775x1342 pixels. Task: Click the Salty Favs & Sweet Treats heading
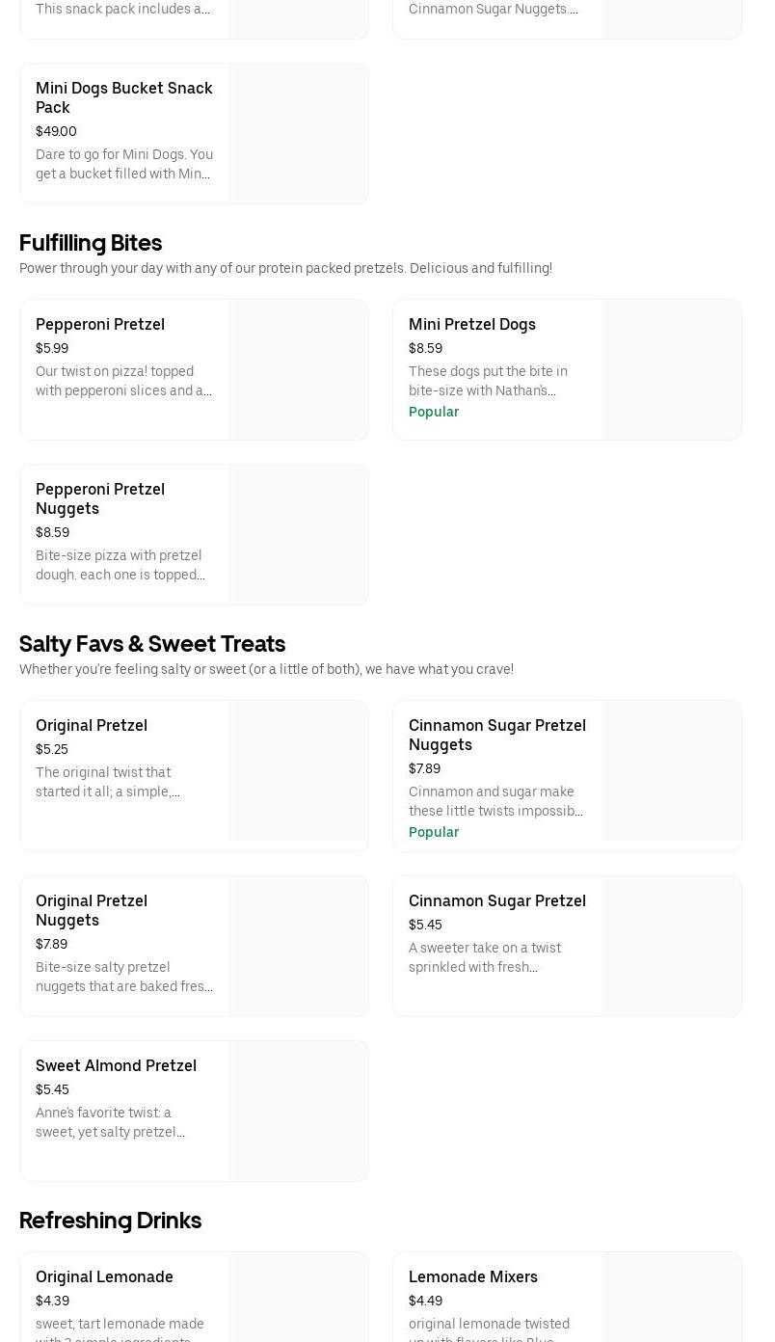152,644
